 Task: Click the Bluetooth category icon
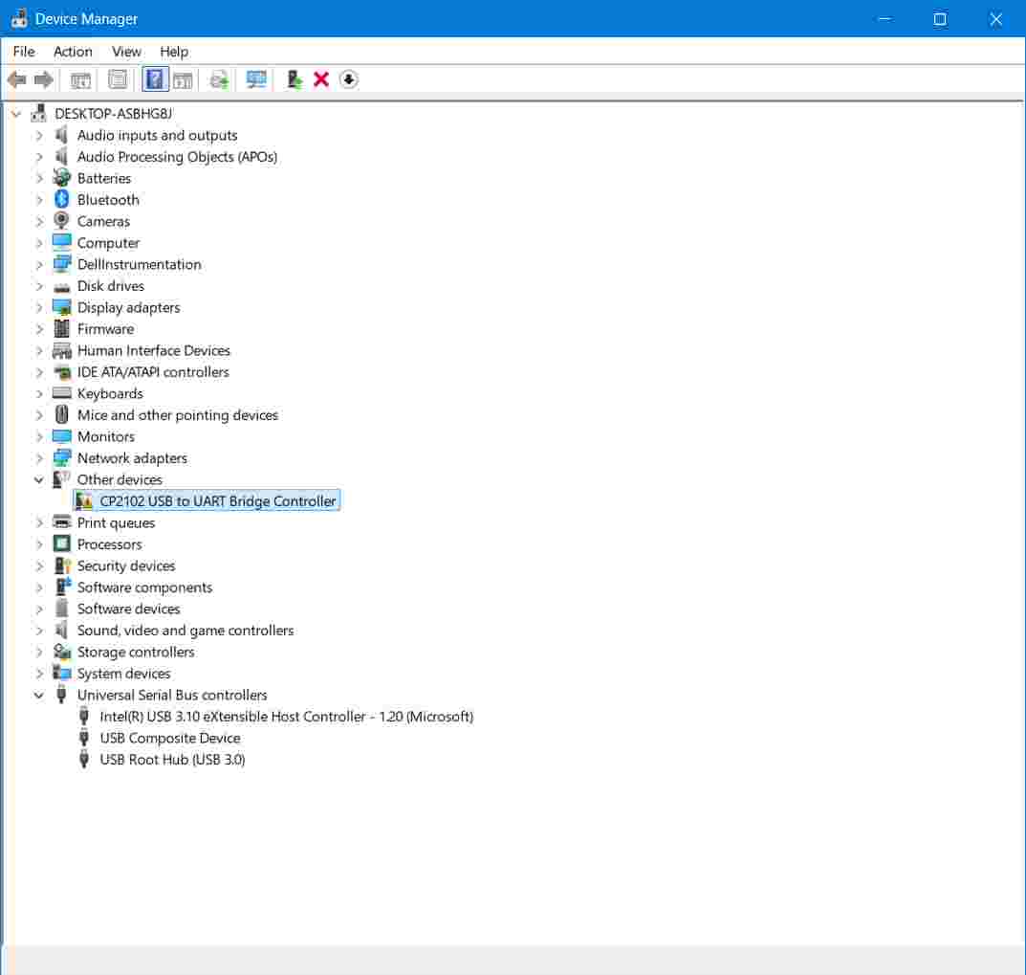tap(61, 199)
